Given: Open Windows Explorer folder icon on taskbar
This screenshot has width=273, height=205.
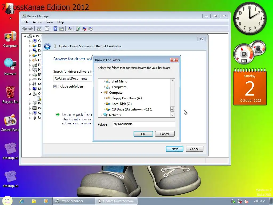Looking at the screenshot, I should point(34,201).
